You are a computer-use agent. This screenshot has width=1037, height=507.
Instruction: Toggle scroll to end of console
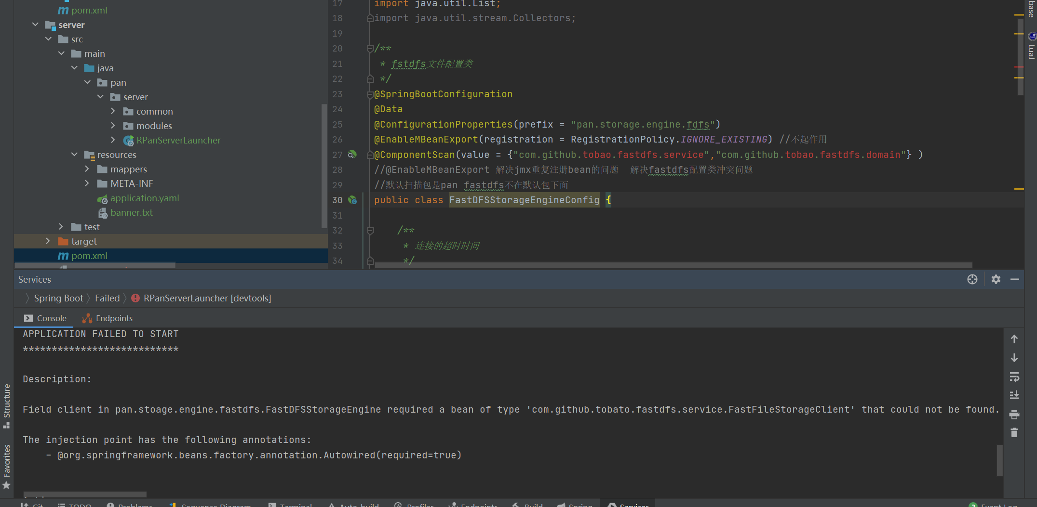(x=1014, y=395)
